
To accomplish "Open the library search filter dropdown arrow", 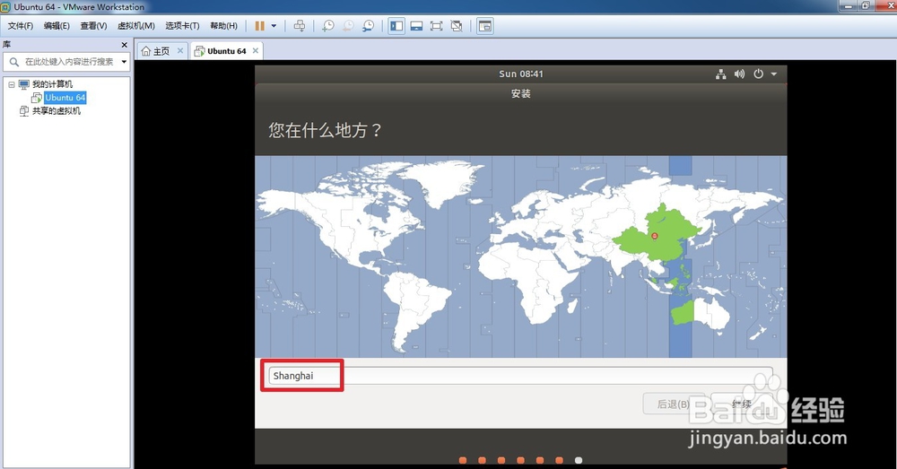I will click(124, 62).
